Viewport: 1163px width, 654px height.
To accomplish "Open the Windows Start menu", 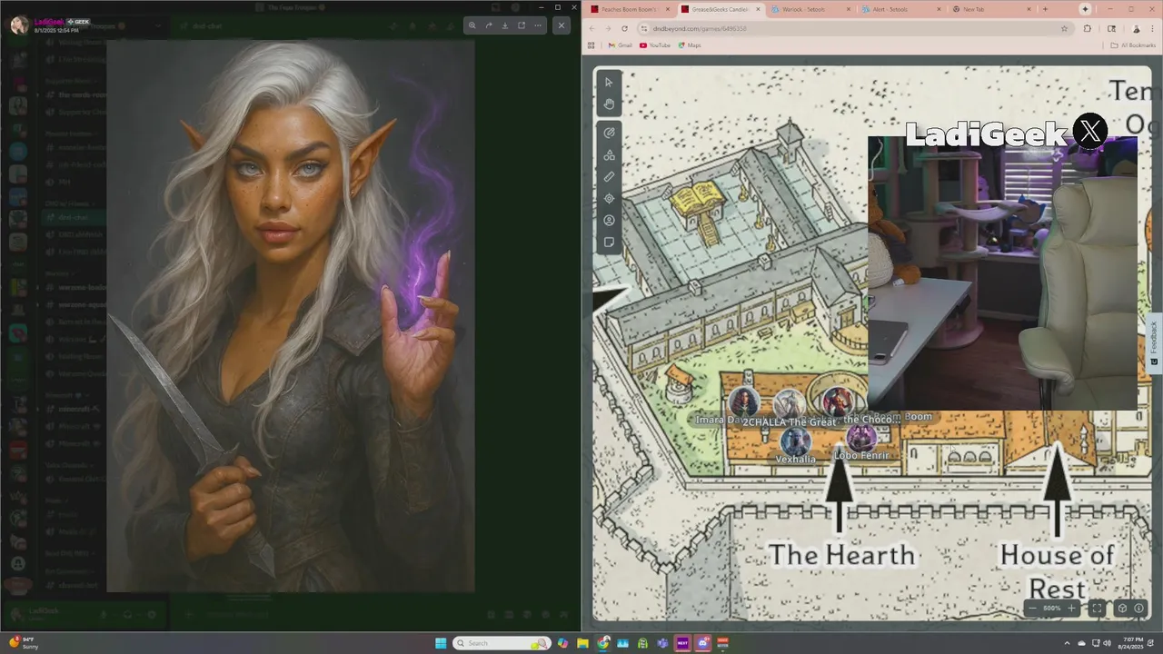I will coord(441,643).
